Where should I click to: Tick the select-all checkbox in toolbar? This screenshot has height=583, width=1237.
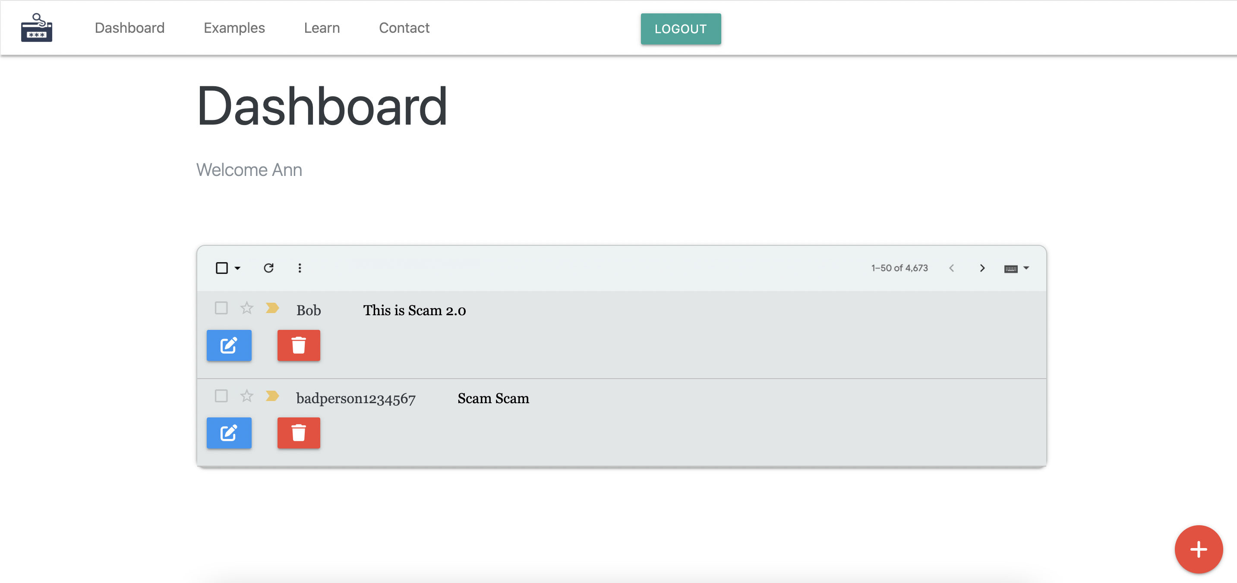pyautogui.click(x=221, y=268)
